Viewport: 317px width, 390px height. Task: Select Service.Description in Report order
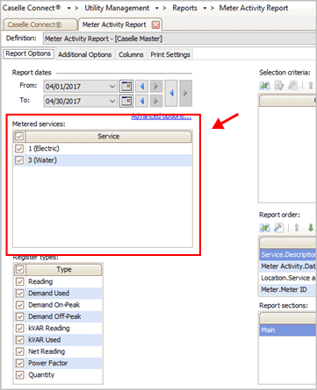(288, 254)
